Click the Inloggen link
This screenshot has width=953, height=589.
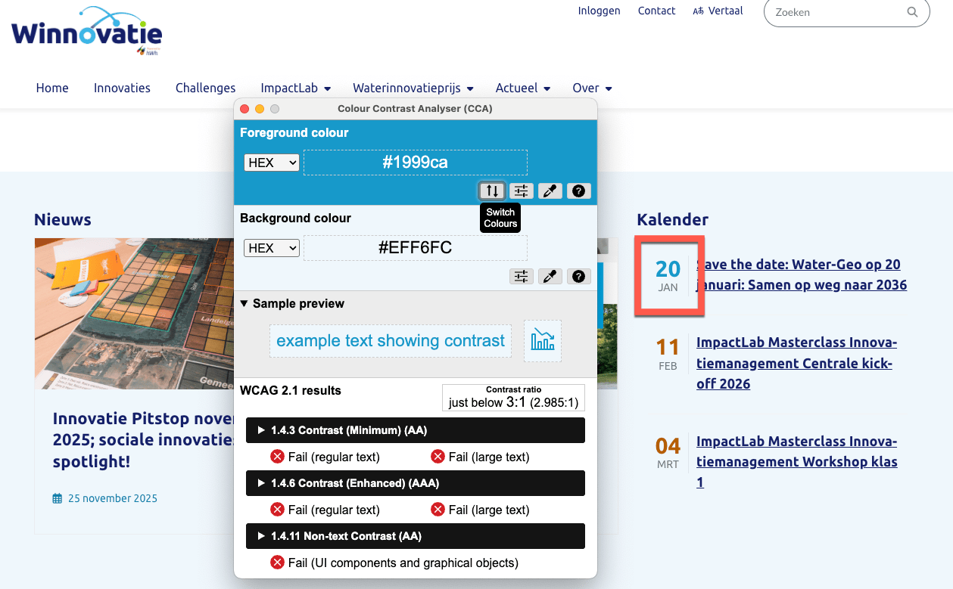coord(599,11)
